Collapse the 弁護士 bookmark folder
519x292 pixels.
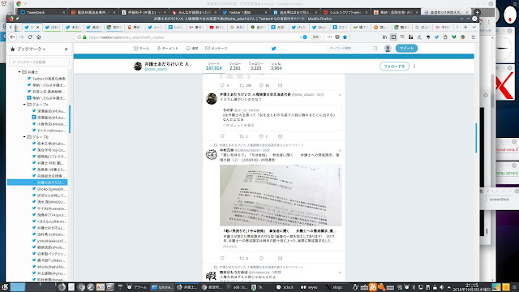19,72
